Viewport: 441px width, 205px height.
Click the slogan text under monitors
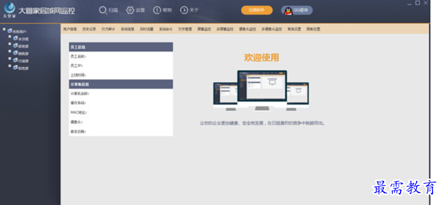click(x=262, y=123)
